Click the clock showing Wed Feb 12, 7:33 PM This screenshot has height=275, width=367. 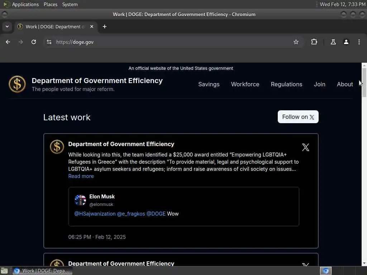click(343, 4)
